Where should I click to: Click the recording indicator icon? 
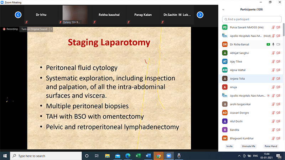[4, 29]
